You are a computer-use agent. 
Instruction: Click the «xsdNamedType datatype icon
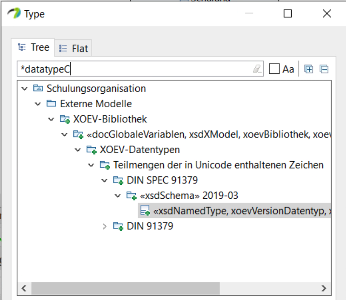[x=145, y=210]
